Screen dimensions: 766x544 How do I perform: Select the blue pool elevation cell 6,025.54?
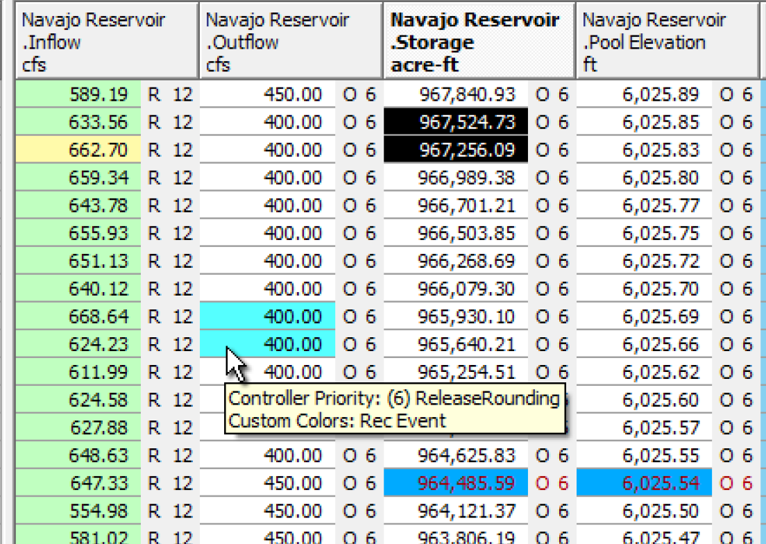point(644,483)
